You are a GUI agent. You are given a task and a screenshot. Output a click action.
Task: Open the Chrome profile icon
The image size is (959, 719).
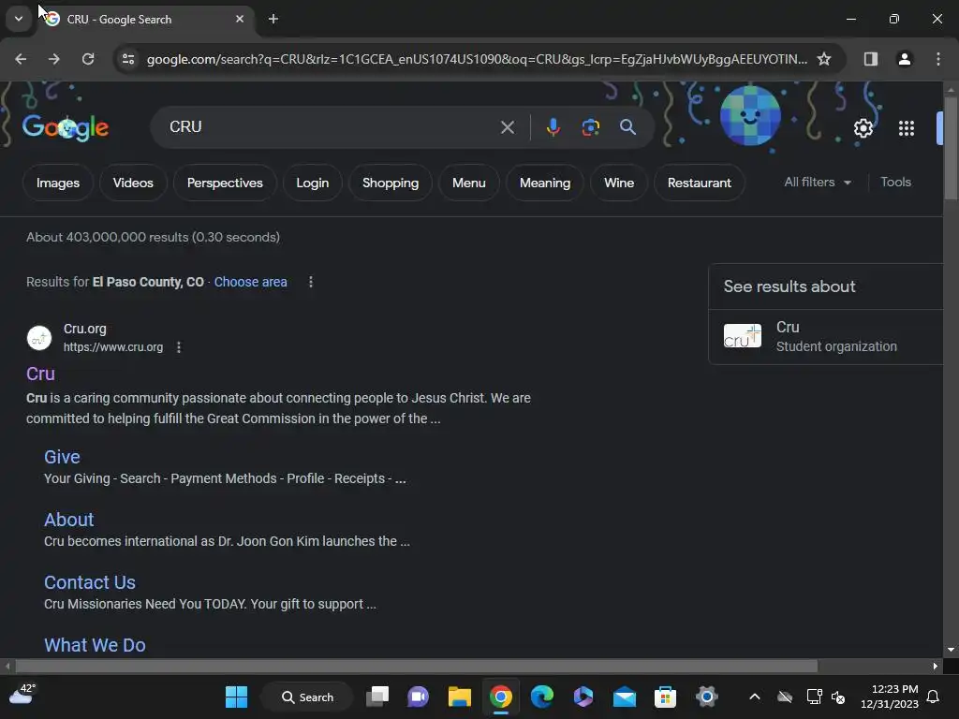coord(905,59)
